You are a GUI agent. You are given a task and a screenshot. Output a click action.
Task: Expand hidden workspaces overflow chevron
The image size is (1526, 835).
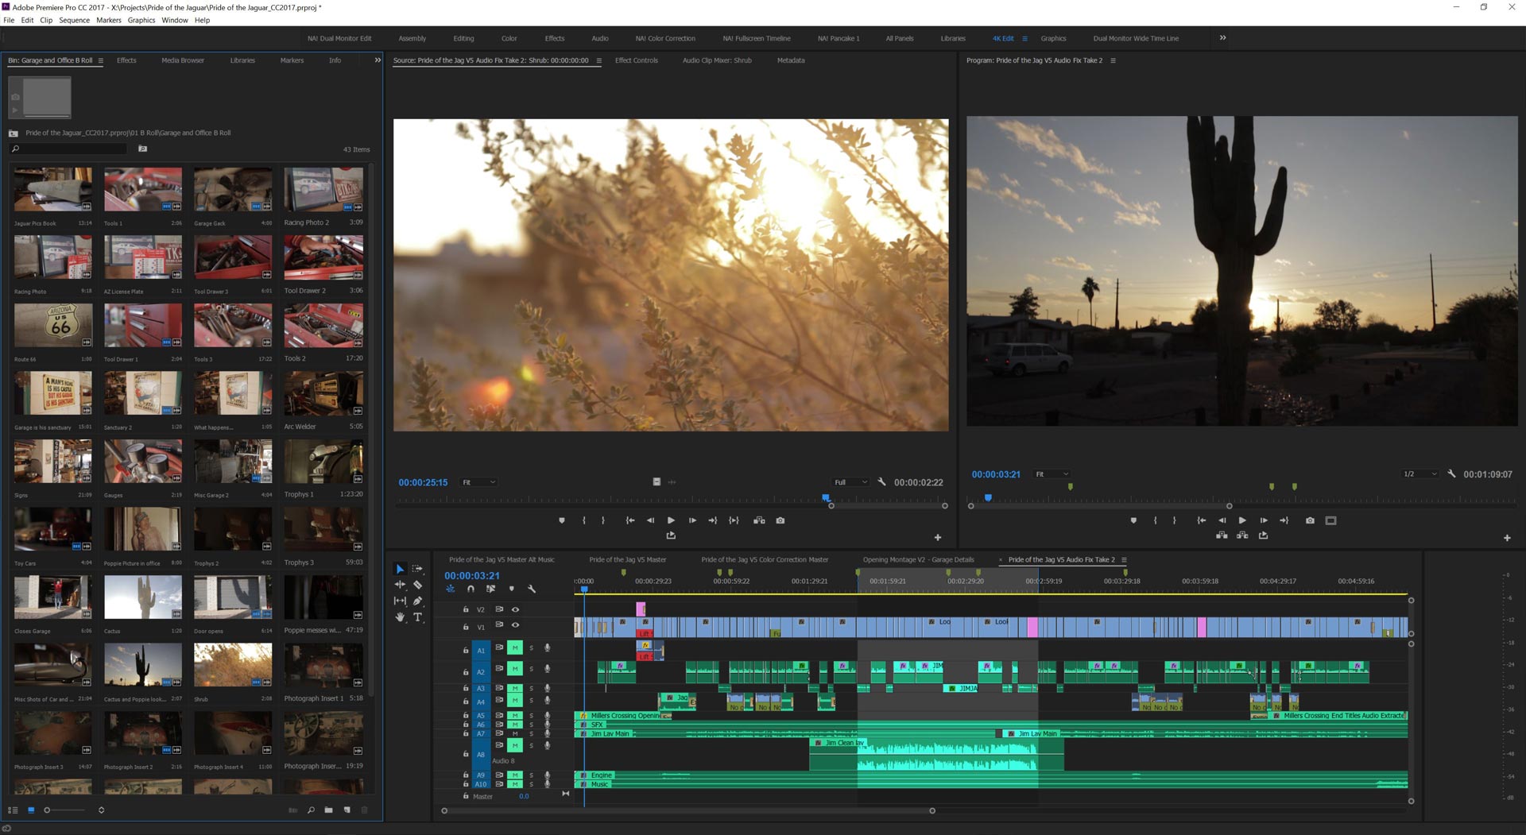click(x=1222, y=38)
